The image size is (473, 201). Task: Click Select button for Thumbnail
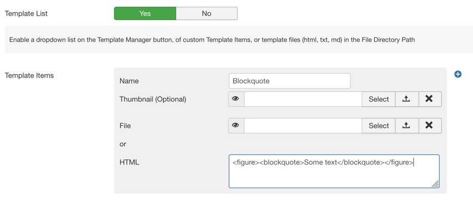379,99
